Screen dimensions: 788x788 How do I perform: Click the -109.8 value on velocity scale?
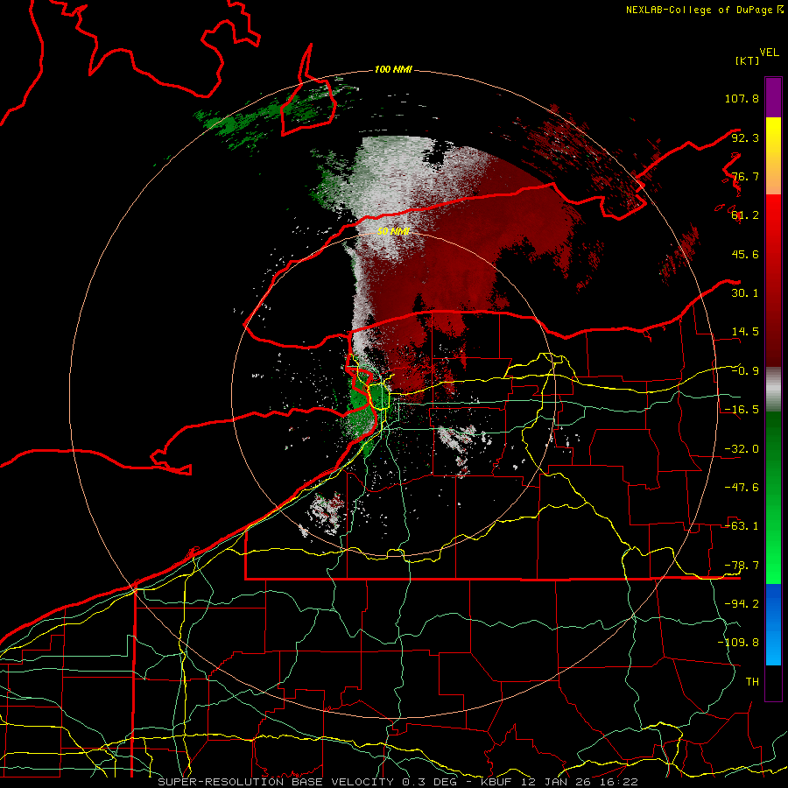coord(738,643)
